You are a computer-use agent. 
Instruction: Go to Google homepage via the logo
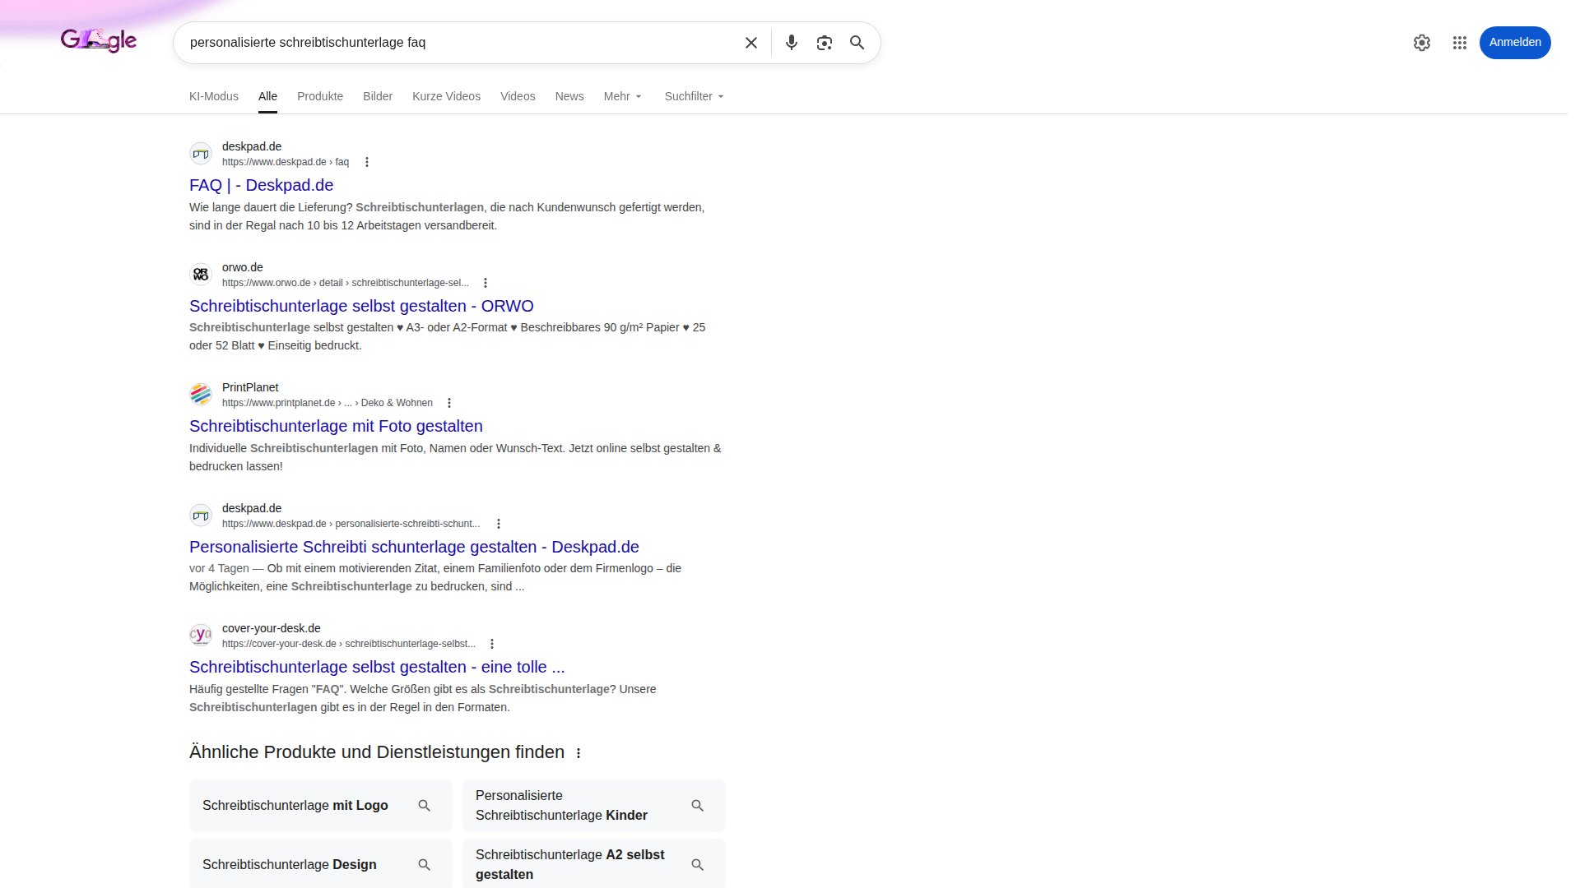[x=99, y=40]
